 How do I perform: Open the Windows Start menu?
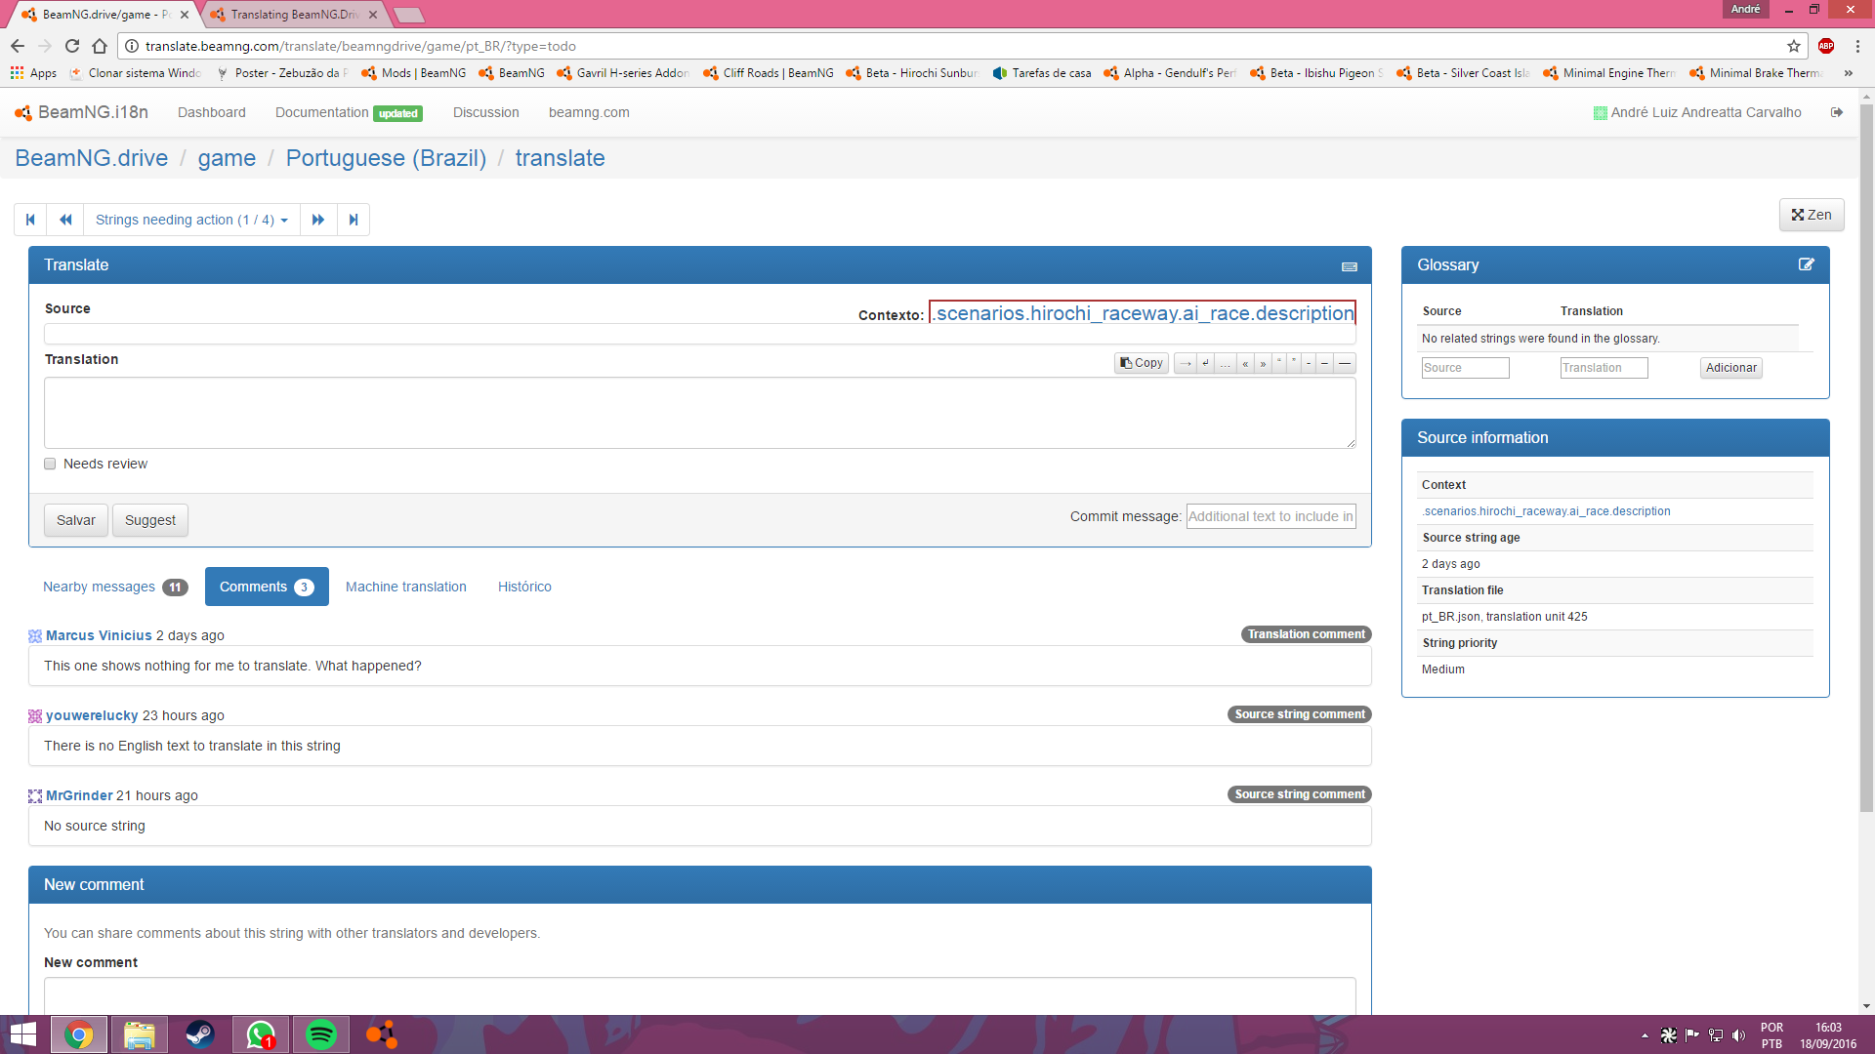pos(23,1034)
